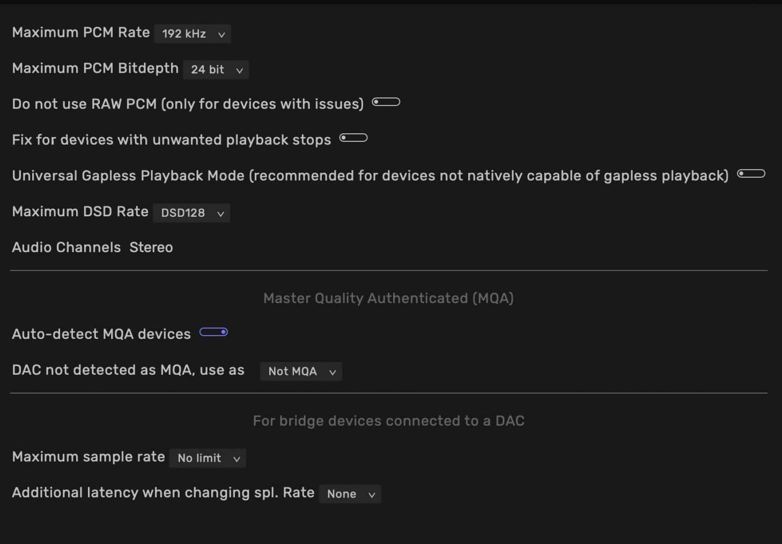Click the 'Maximum DSD Rate' label text
This screenshot has width=782, height=544.
click(80, 211)
